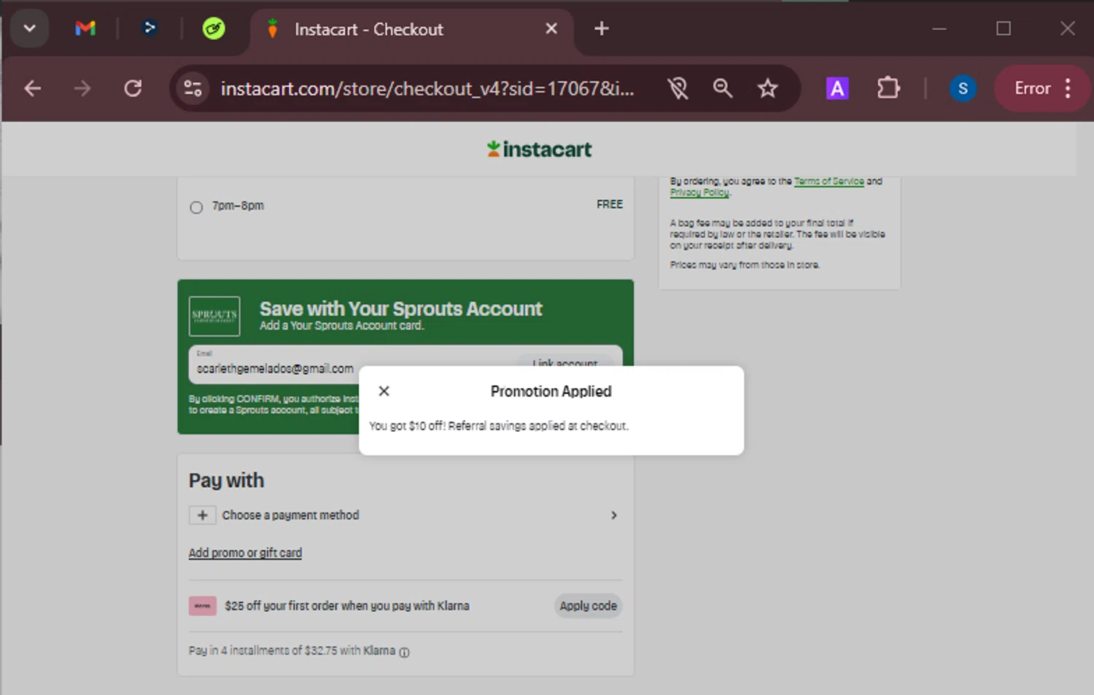
Task: Switch to the Gmail pinned tab
Action: (x=85, y=28)
